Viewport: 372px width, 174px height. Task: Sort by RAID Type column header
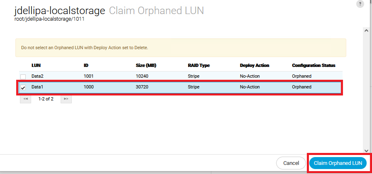(198, 65)
